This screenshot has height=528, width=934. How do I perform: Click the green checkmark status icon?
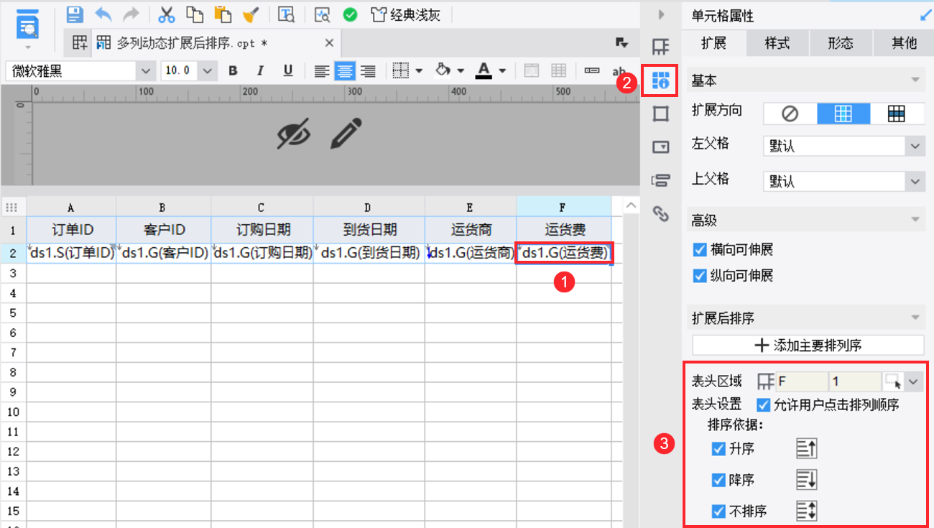(x=350, y=14)
